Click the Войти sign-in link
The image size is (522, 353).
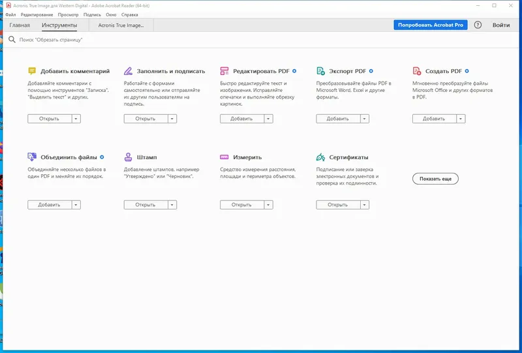(x=501, y=25)
